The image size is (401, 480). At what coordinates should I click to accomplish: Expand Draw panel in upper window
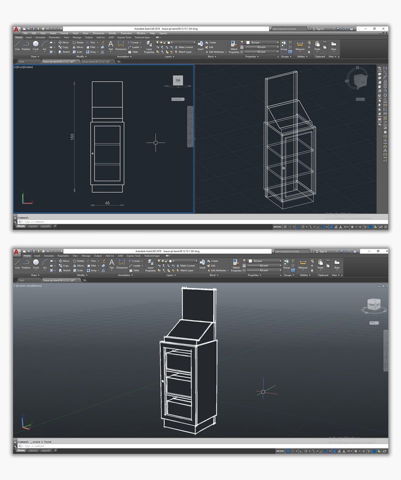coord(35,57)
